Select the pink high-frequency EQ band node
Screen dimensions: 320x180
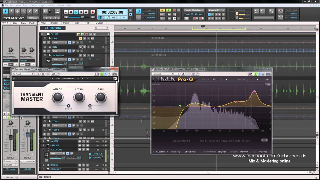[x=254, y=91]
